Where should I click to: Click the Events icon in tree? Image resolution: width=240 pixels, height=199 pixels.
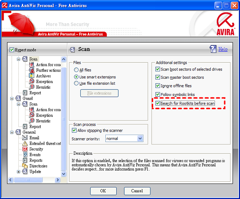click(25, 154)
